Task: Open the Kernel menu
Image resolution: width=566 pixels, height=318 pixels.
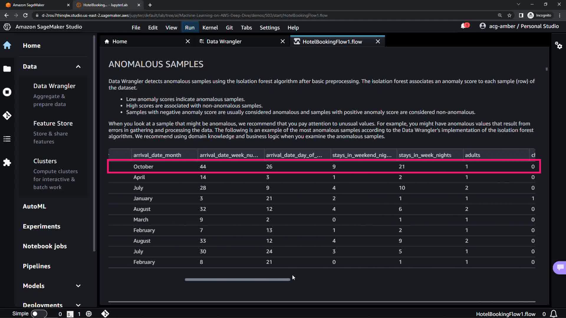Action: 210,27
